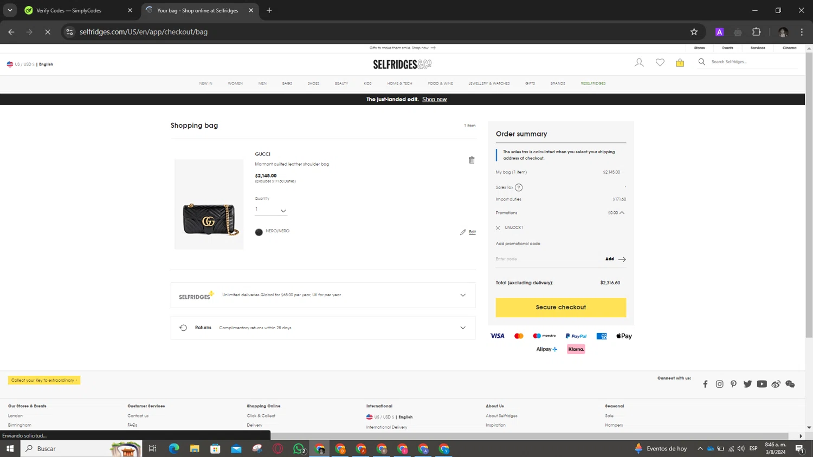Open the HOME & TECH menu
The width and height of the screenshot is (813, 457).
tap(399, 83)
